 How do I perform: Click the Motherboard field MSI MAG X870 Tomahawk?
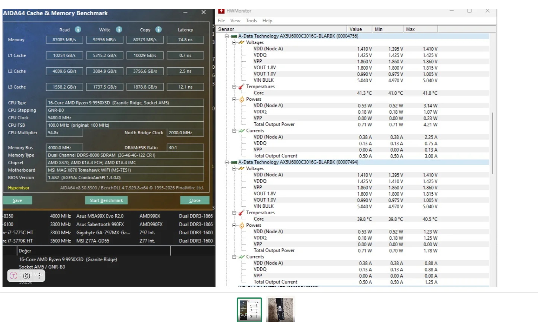click(x=125, y=170)
